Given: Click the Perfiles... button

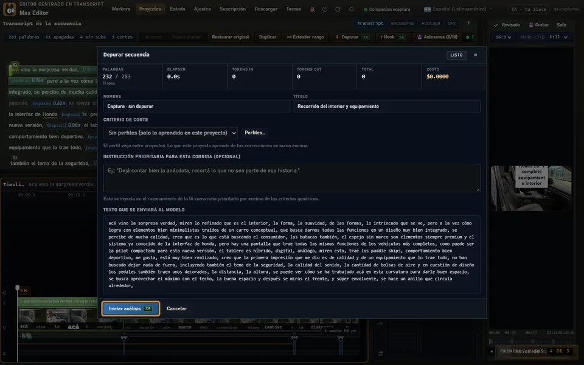Looking at the screenshot, I should [255, 133].
